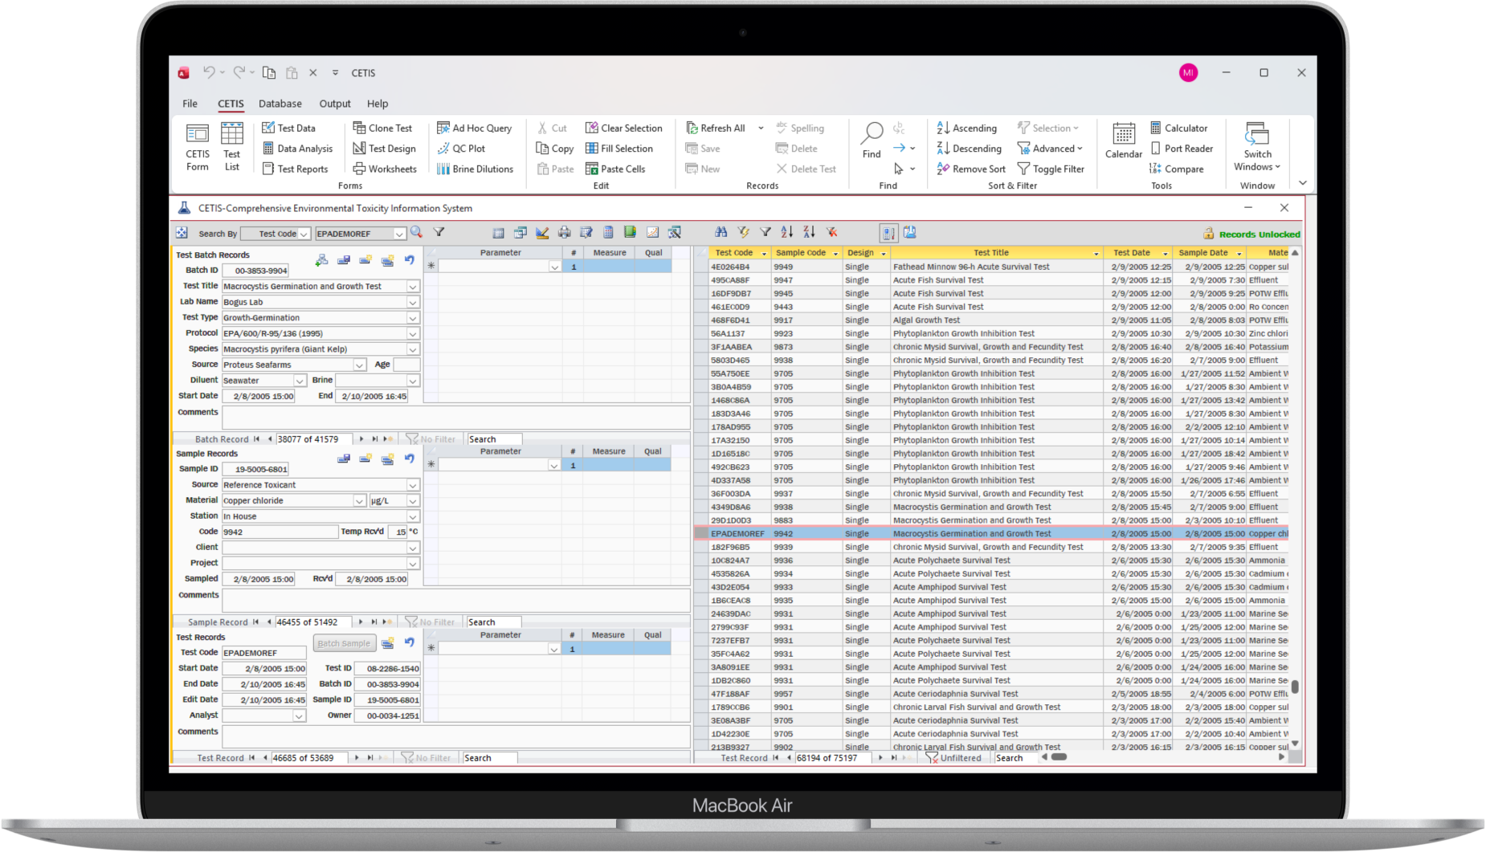This screenshot has height=852, width=1486.
Task: Click Clone Test in the ribbon
Action: click(382, 128)
